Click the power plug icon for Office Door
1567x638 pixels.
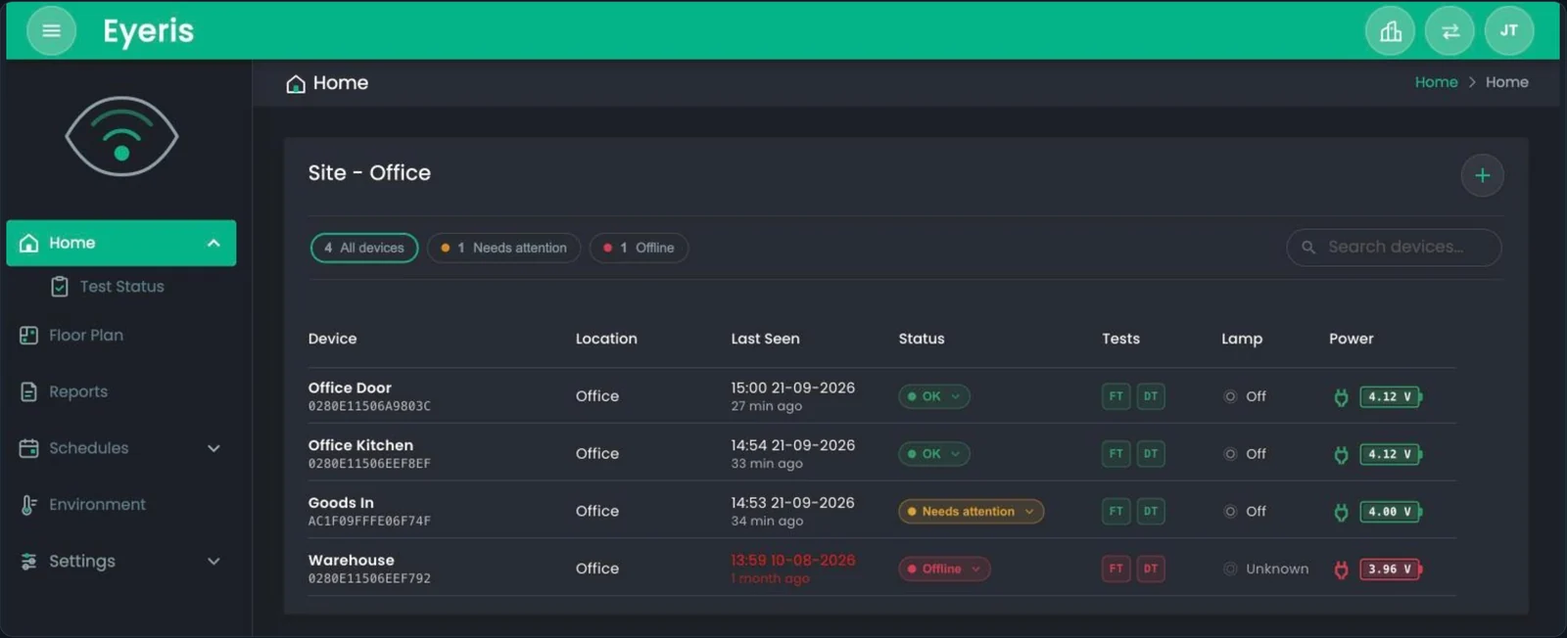tap(1342, 397)
